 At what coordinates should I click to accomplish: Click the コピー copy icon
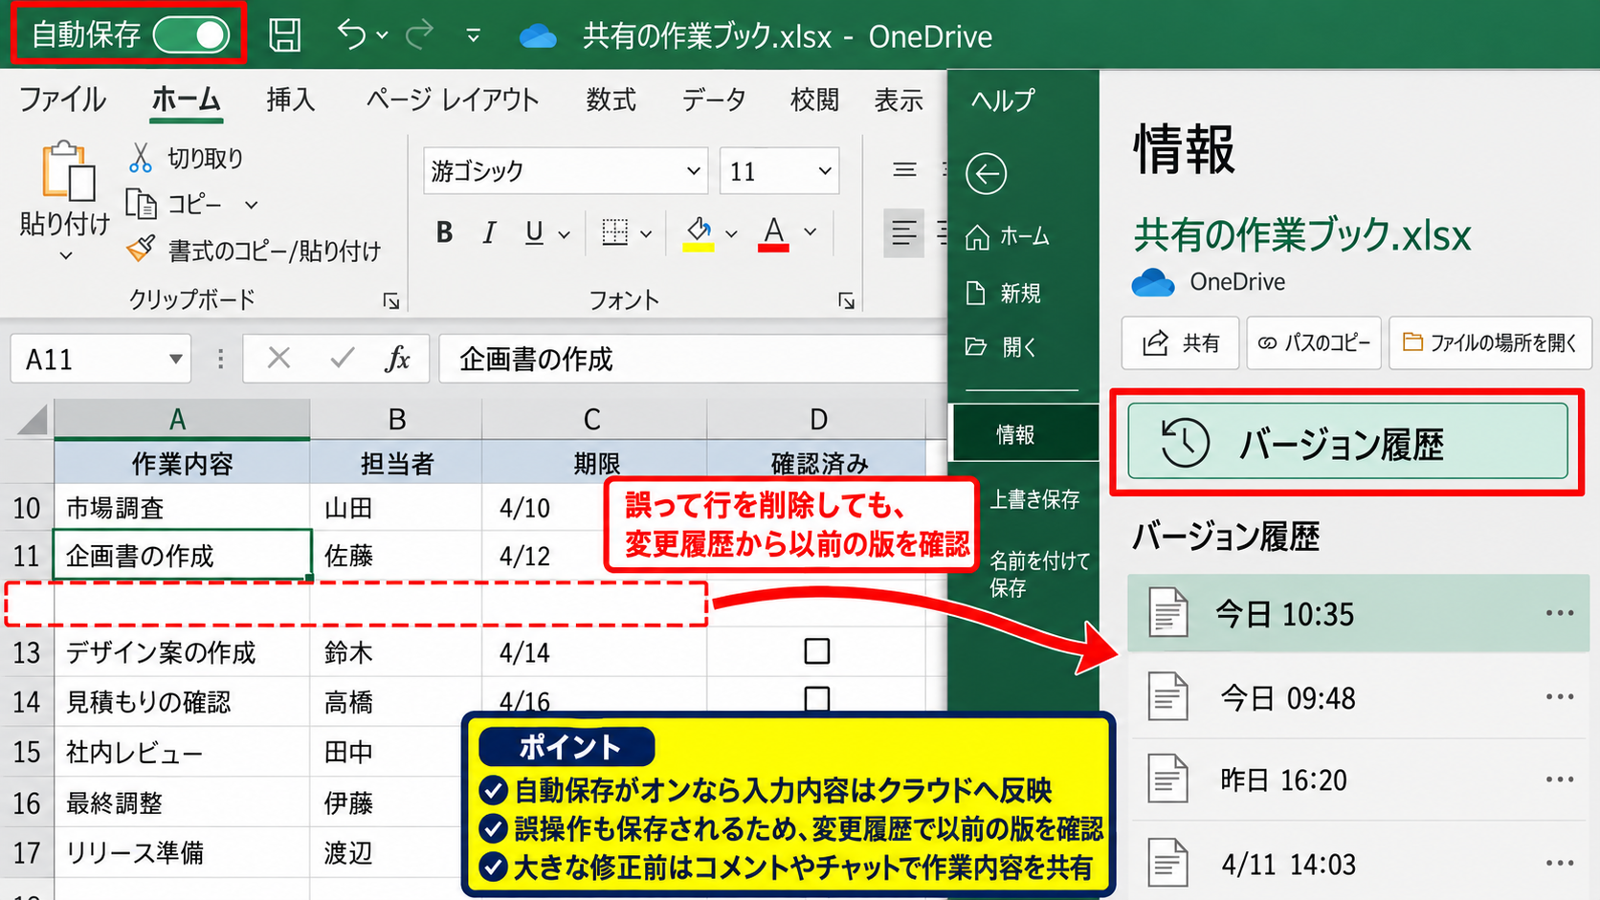[141, 204]
